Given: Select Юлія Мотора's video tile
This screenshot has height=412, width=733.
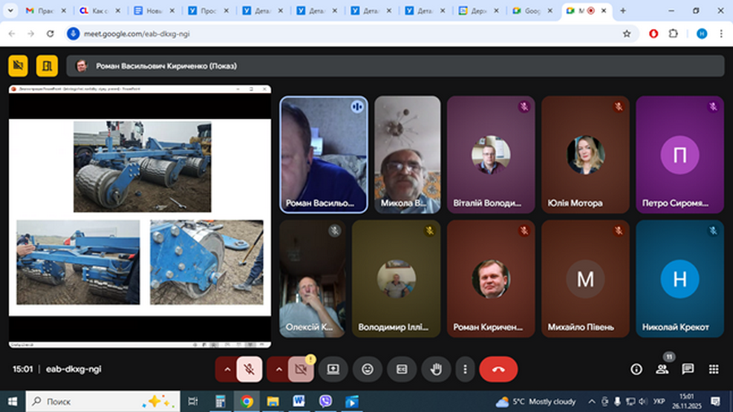Looking at the screenshot, I should [585, 154].
